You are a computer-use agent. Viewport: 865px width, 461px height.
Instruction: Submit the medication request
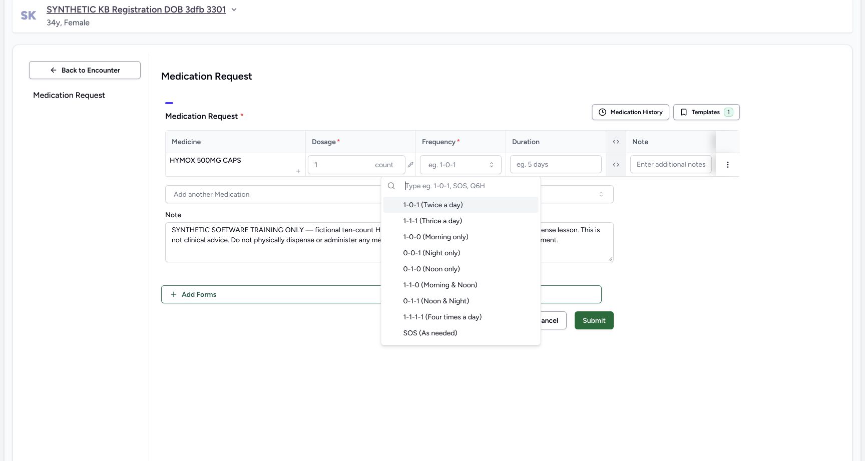(x=594, y=320)
